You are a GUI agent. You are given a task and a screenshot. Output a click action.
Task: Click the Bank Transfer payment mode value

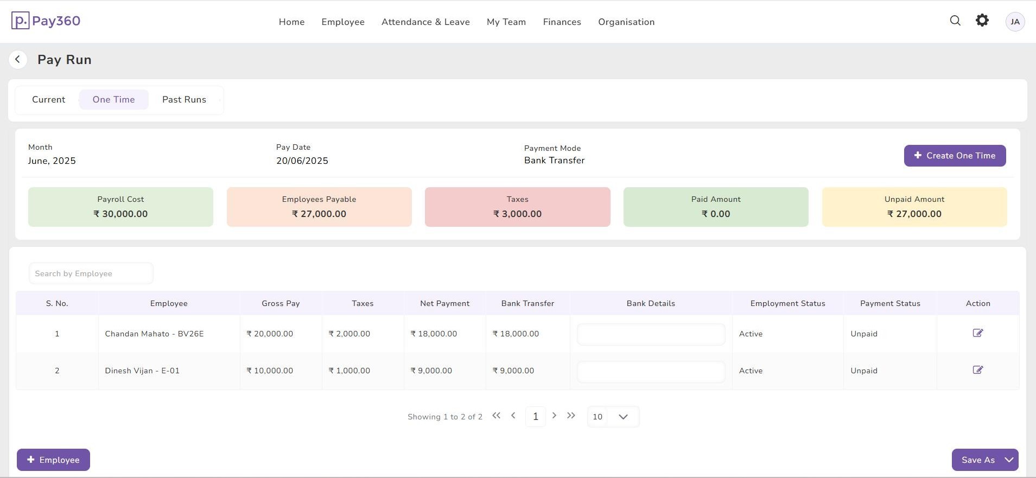coord(554,160)
